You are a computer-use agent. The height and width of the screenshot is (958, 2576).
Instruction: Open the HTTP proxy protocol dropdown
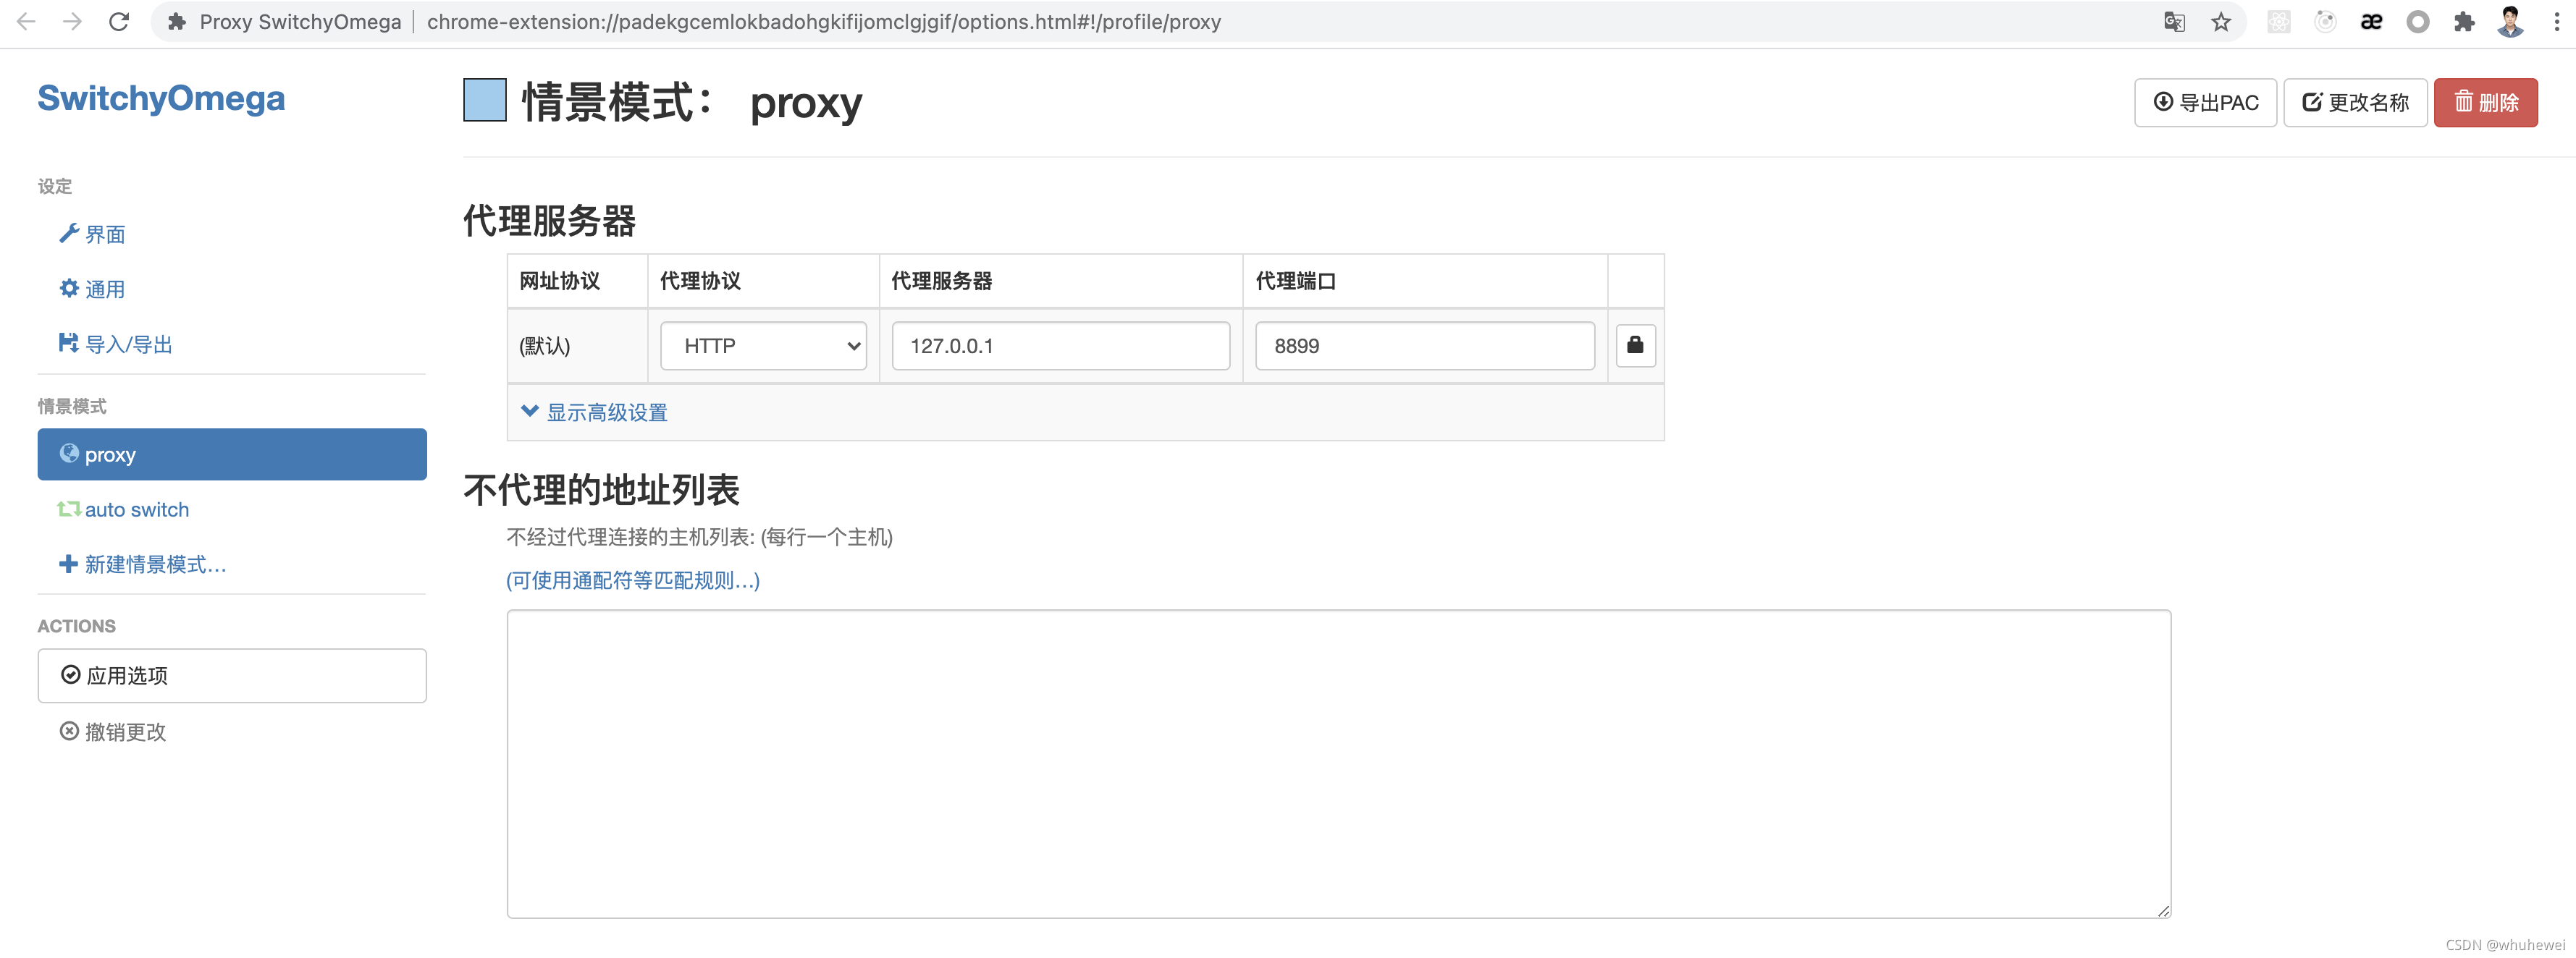click(763, 346)
